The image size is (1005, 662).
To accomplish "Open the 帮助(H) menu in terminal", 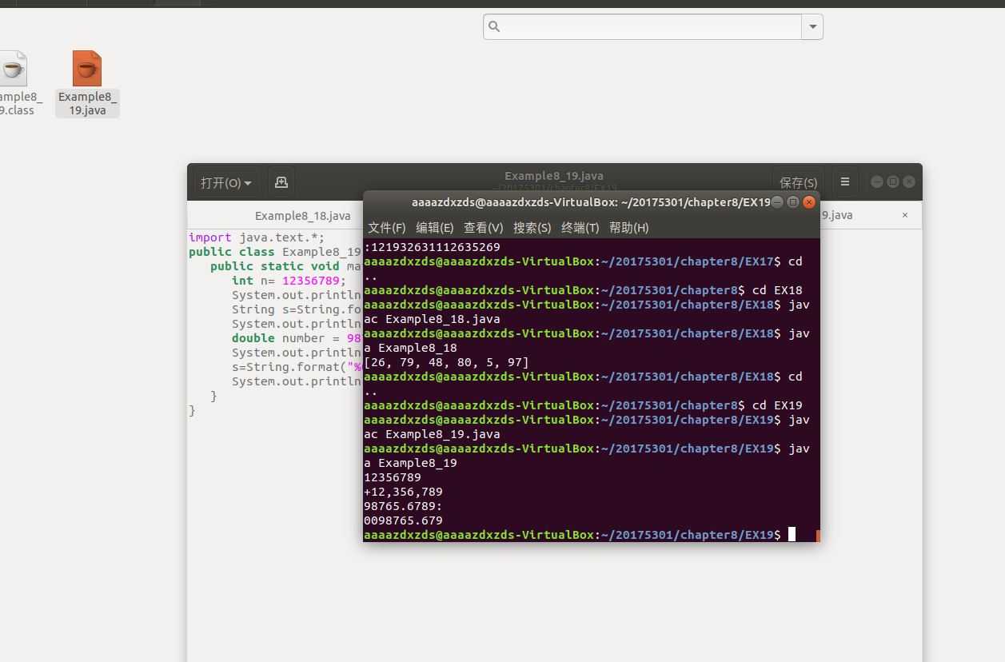I will click(629, 228).
